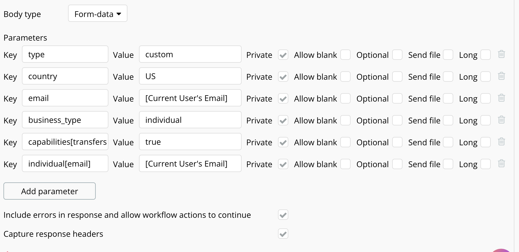Click the value field containing custom
519x252 pixels.
[190, 54]
